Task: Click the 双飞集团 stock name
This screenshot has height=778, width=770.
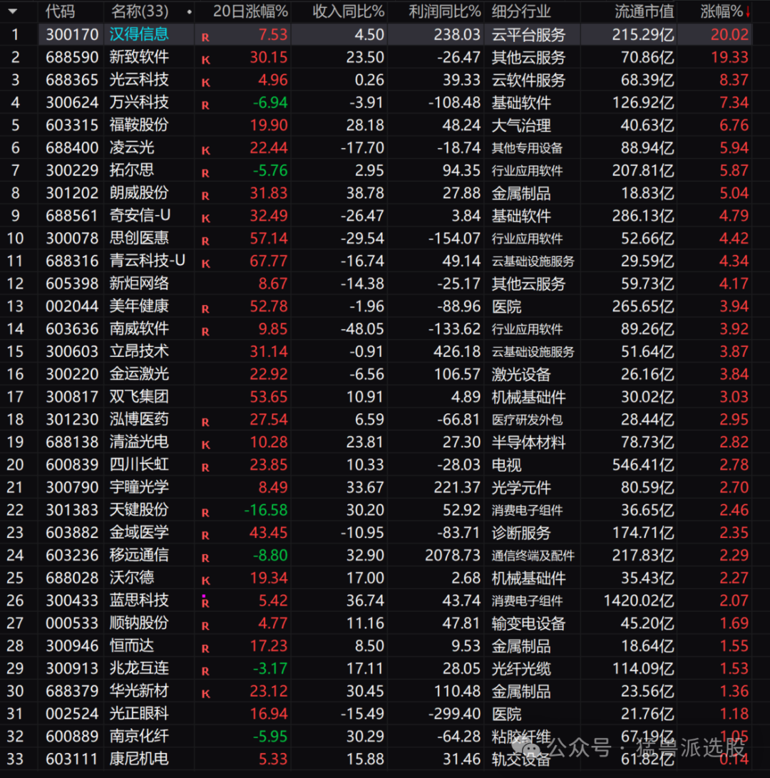Action: (x=139, y=397)
